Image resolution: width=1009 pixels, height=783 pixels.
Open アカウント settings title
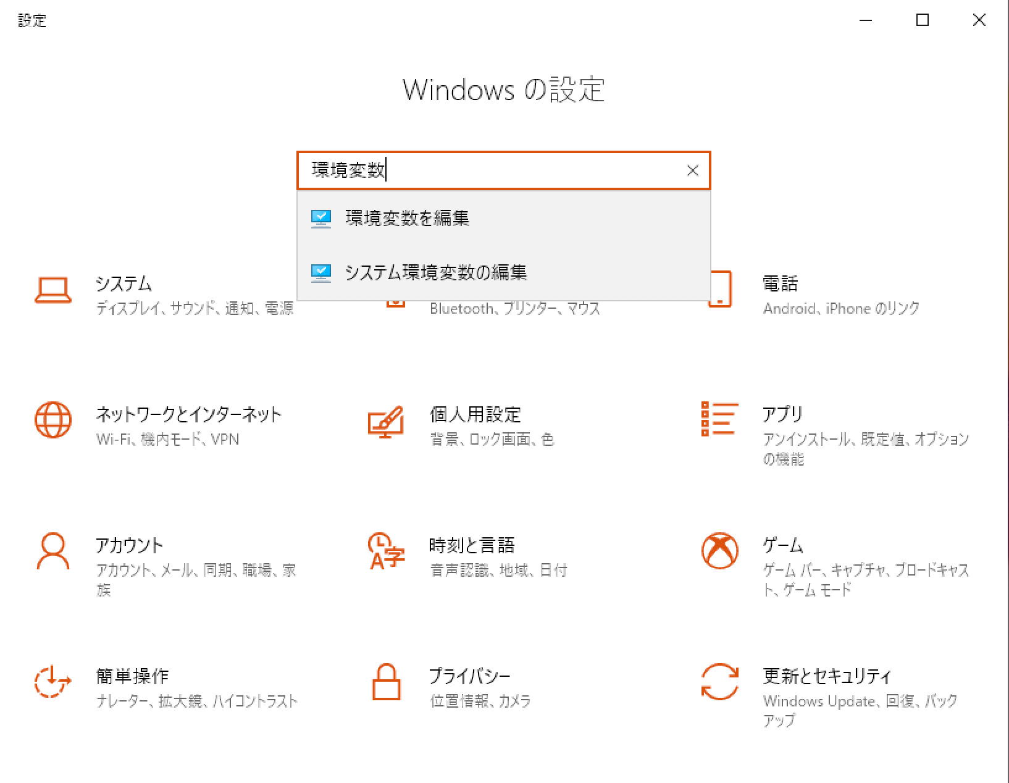coord(130,545)
